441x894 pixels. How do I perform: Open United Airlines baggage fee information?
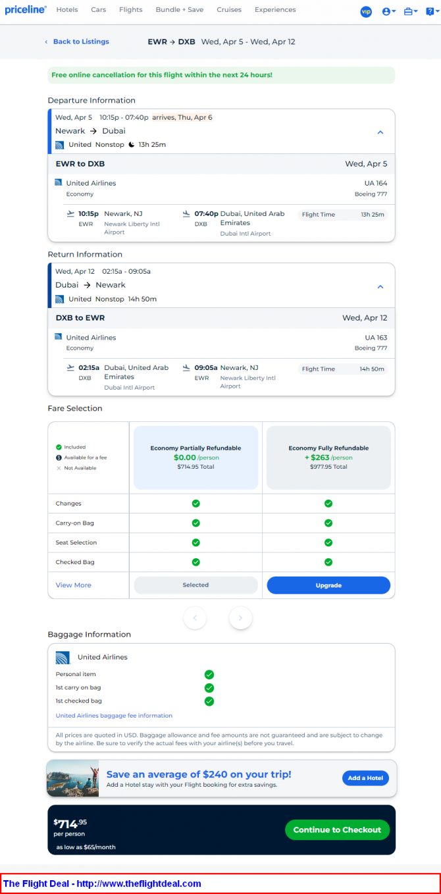click(x=114, y=716)
